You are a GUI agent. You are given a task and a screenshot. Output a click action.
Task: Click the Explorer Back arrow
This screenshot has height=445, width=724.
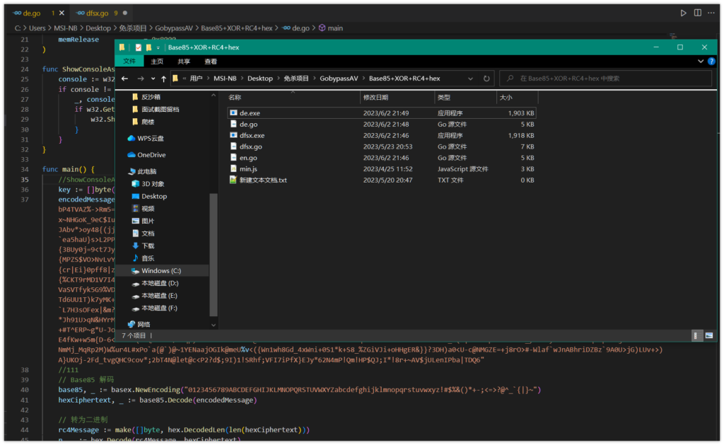coord(124,79)
